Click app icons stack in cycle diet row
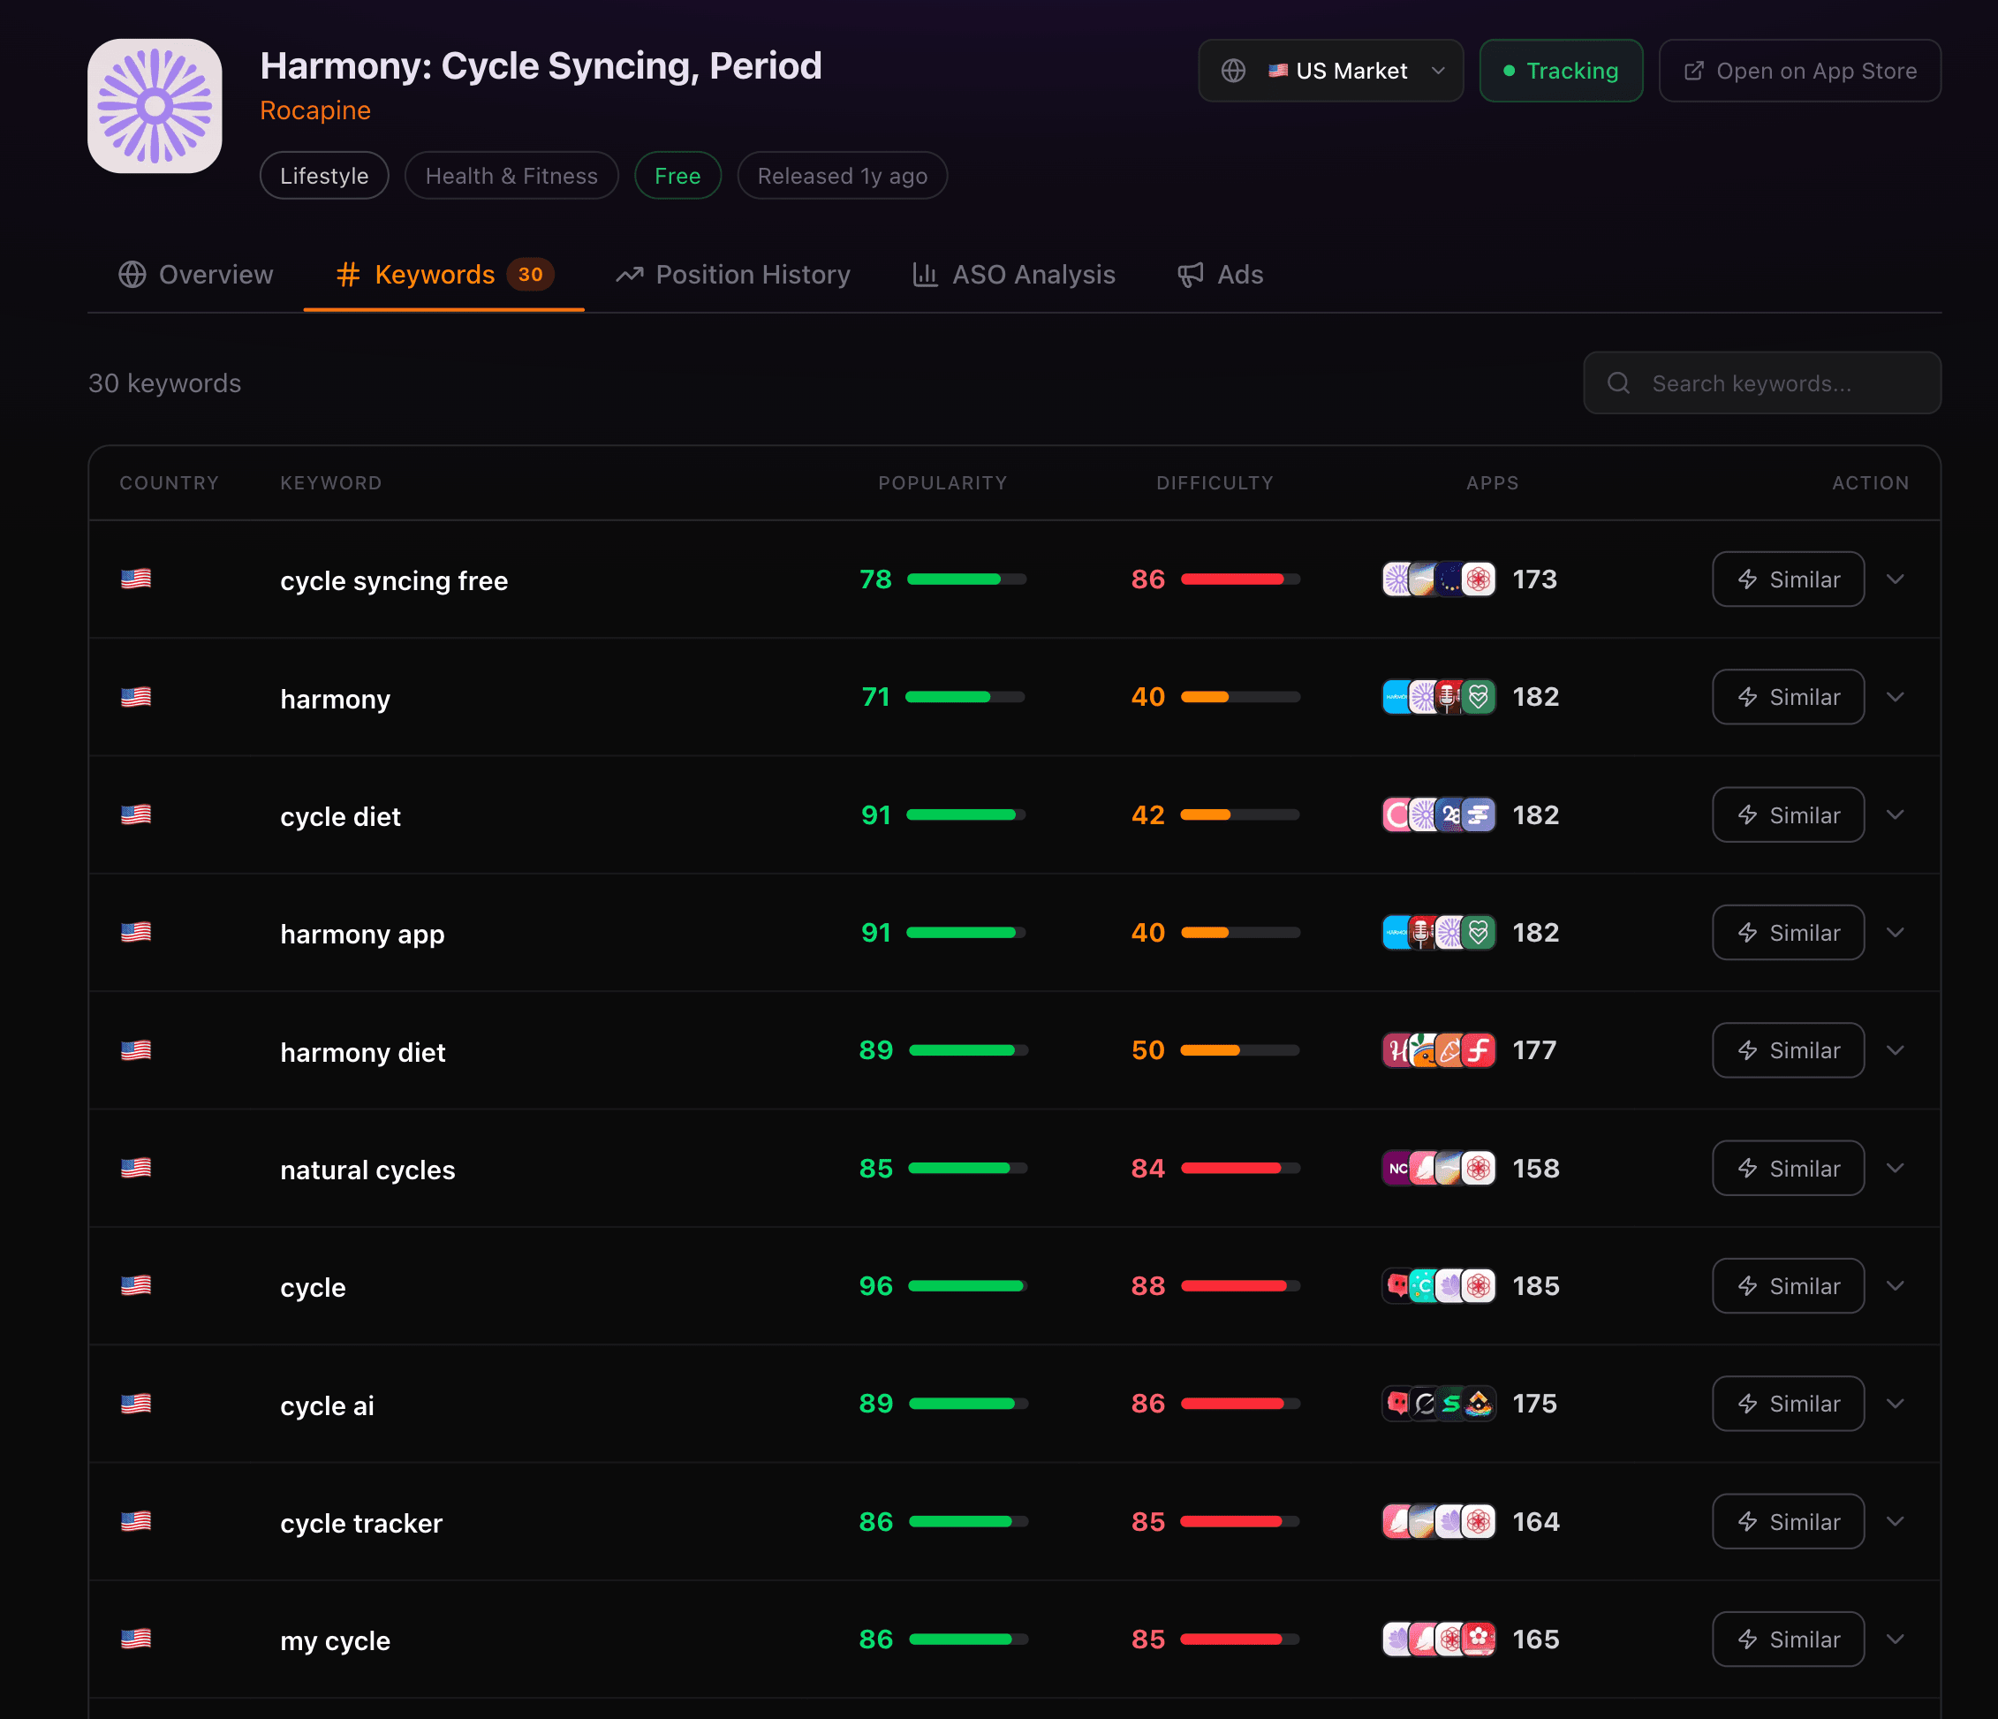 1439,814
